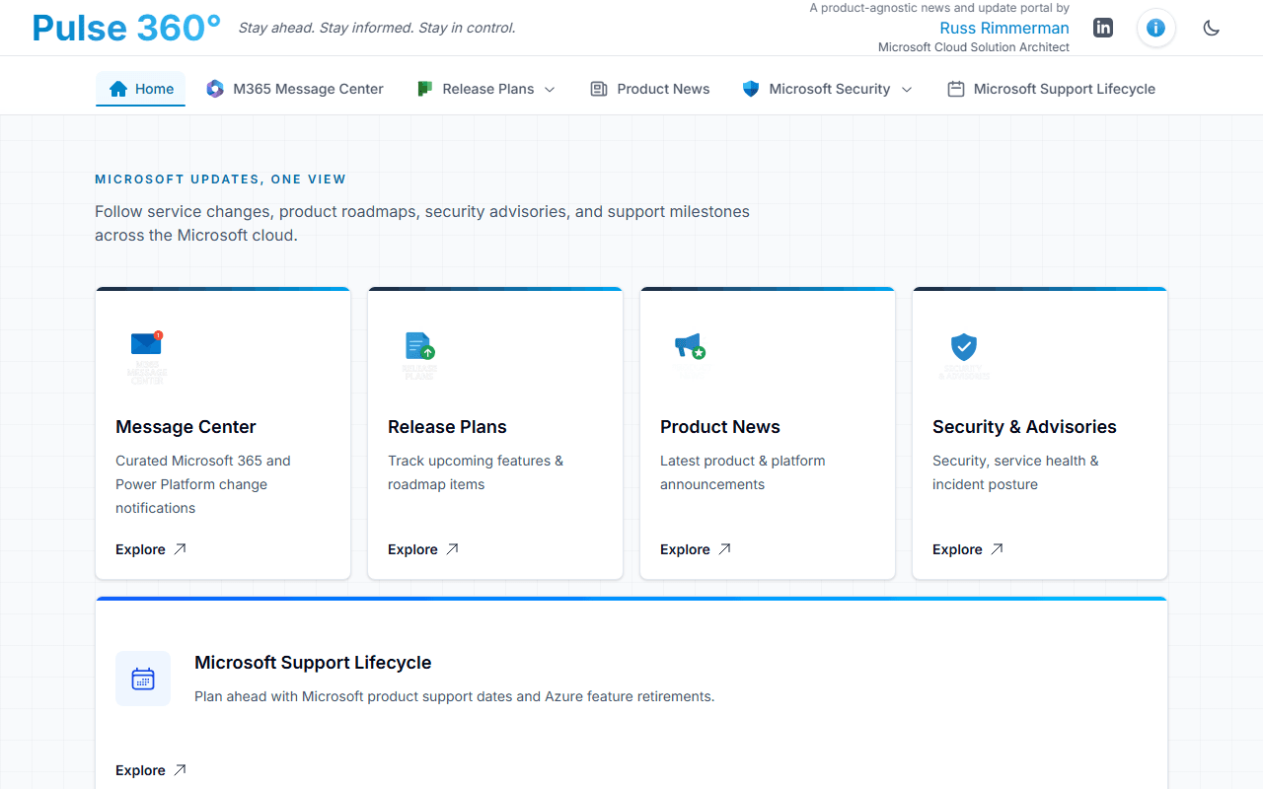Select the Home tab
Viewport: 1263px width, 789px height.
point(140,89)
